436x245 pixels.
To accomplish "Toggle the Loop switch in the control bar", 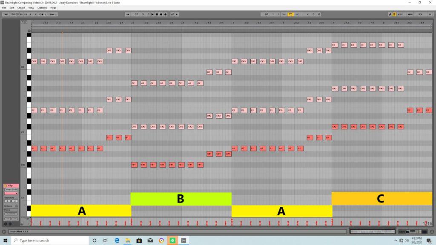I will (x=290, y=14).
